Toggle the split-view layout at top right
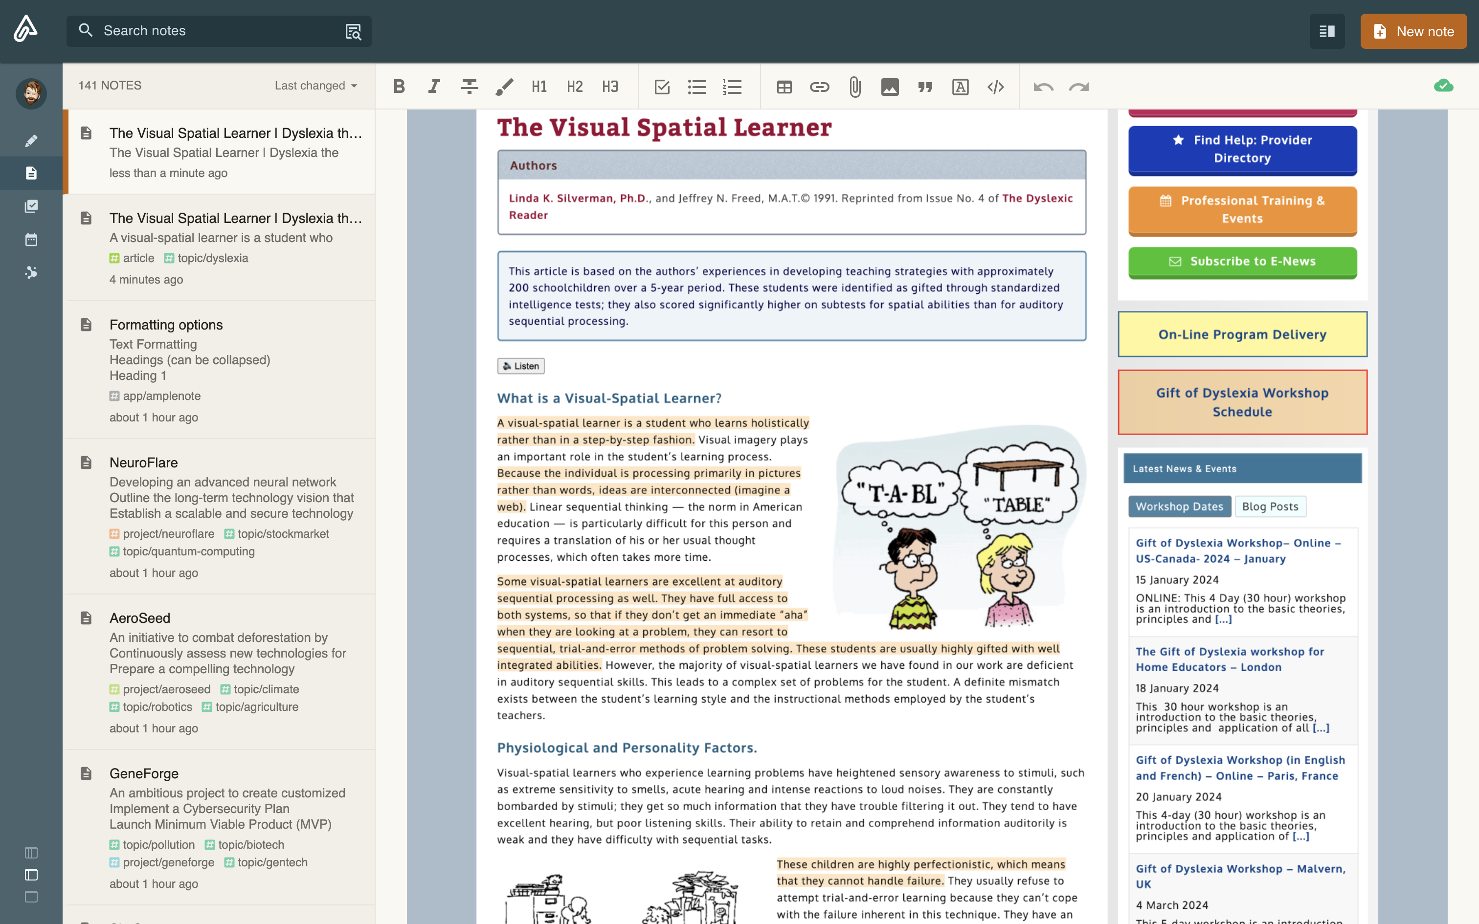This screenshot has width=1479, height=924. tap(1326, 30)
